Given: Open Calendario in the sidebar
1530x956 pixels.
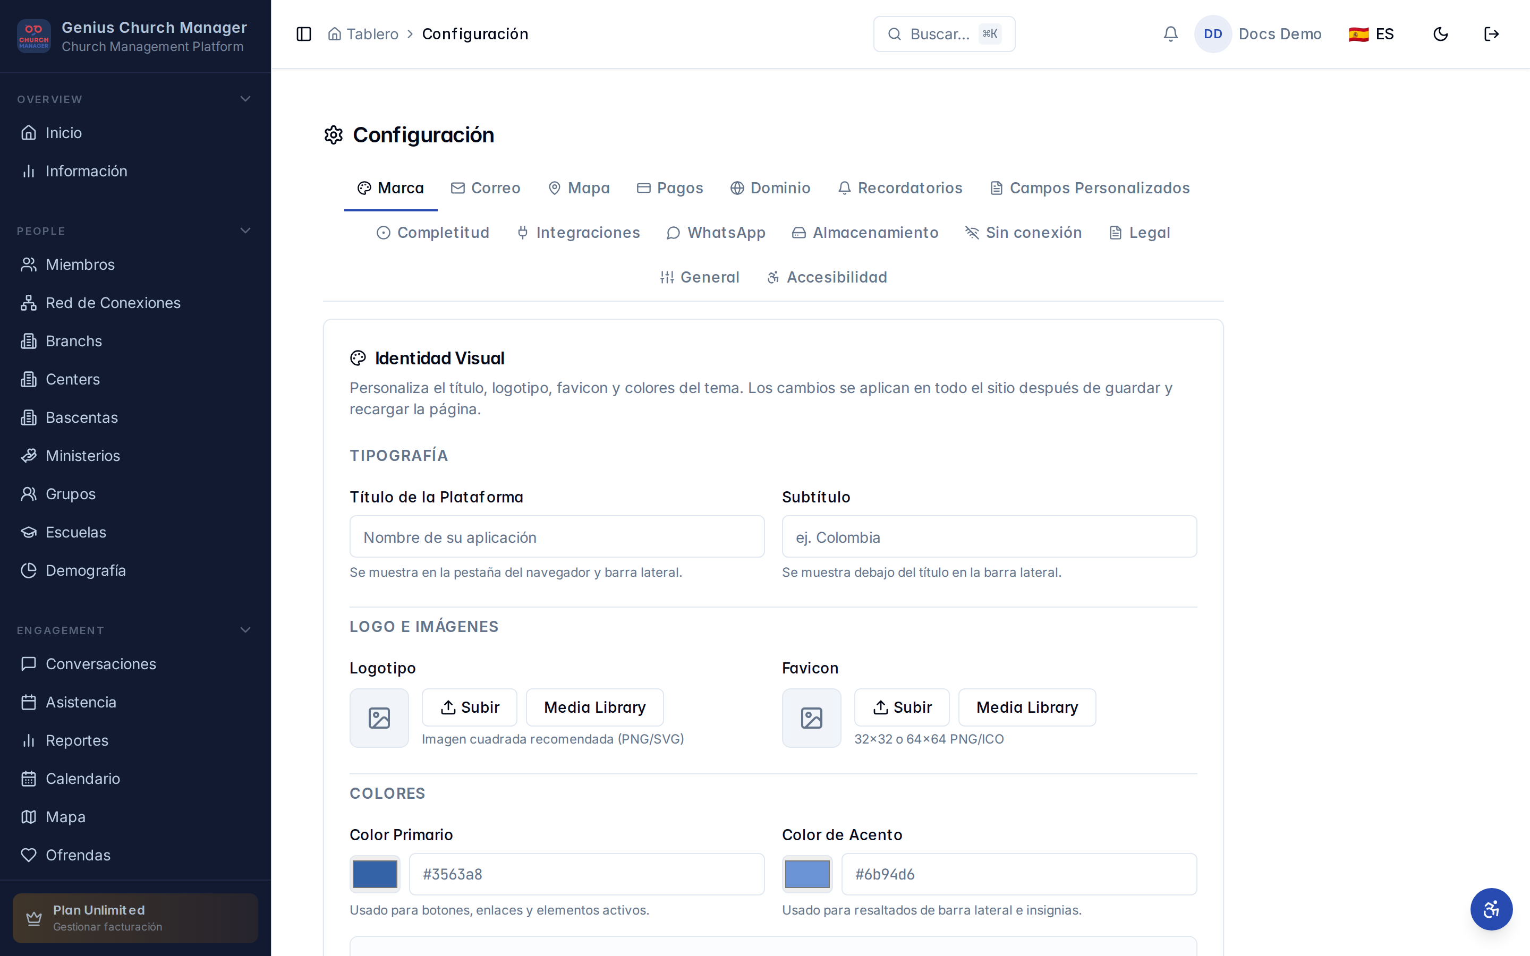Looking at the screenshot, I should click(135, 778).
